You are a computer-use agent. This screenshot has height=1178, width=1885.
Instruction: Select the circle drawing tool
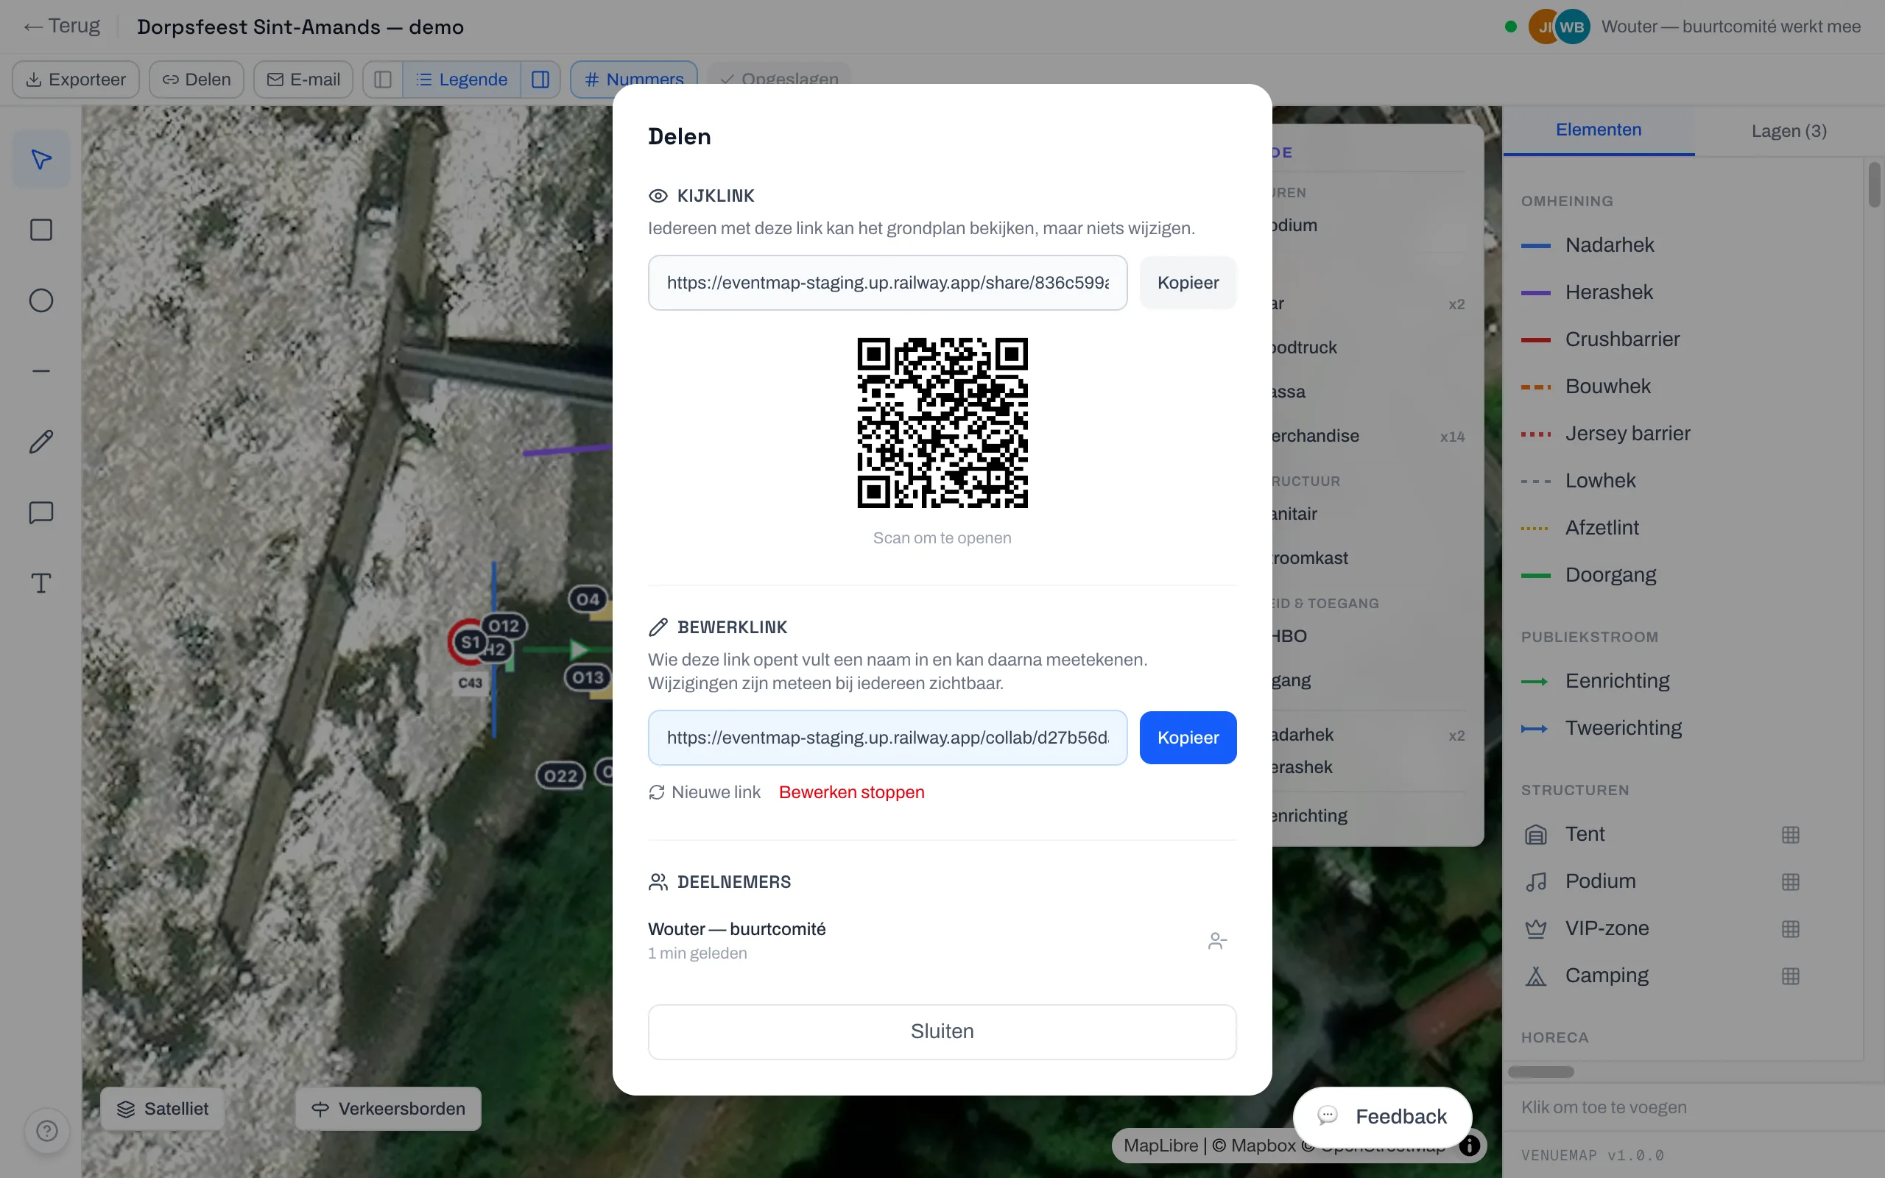coord(41,300)
